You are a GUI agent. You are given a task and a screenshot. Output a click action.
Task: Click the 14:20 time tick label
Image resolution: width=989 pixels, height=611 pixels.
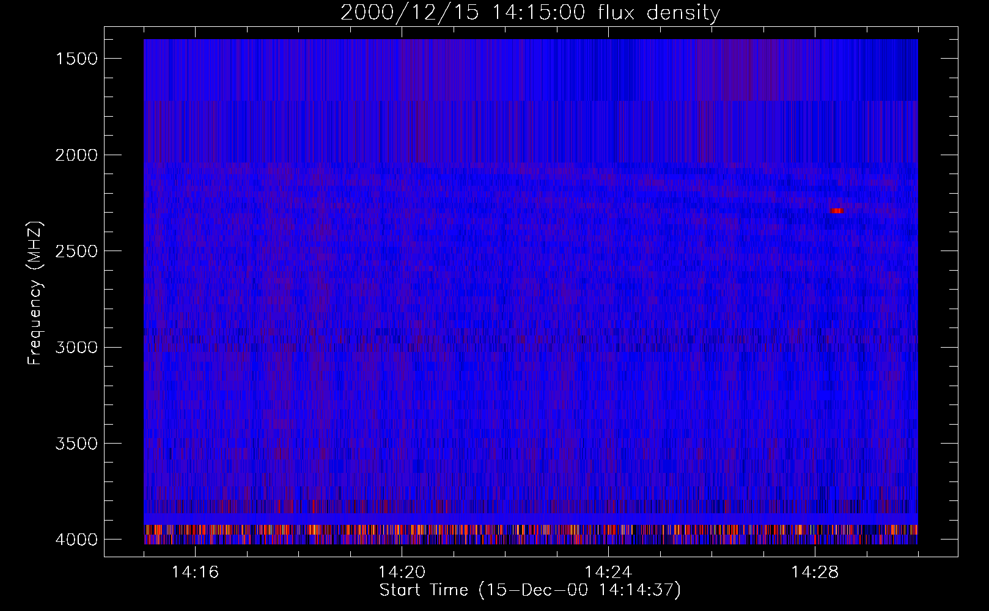click(x=402, y=573)
